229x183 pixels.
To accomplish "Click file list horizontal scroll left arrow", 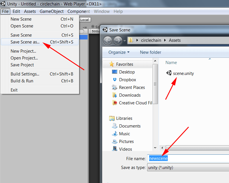I will 162,148.
